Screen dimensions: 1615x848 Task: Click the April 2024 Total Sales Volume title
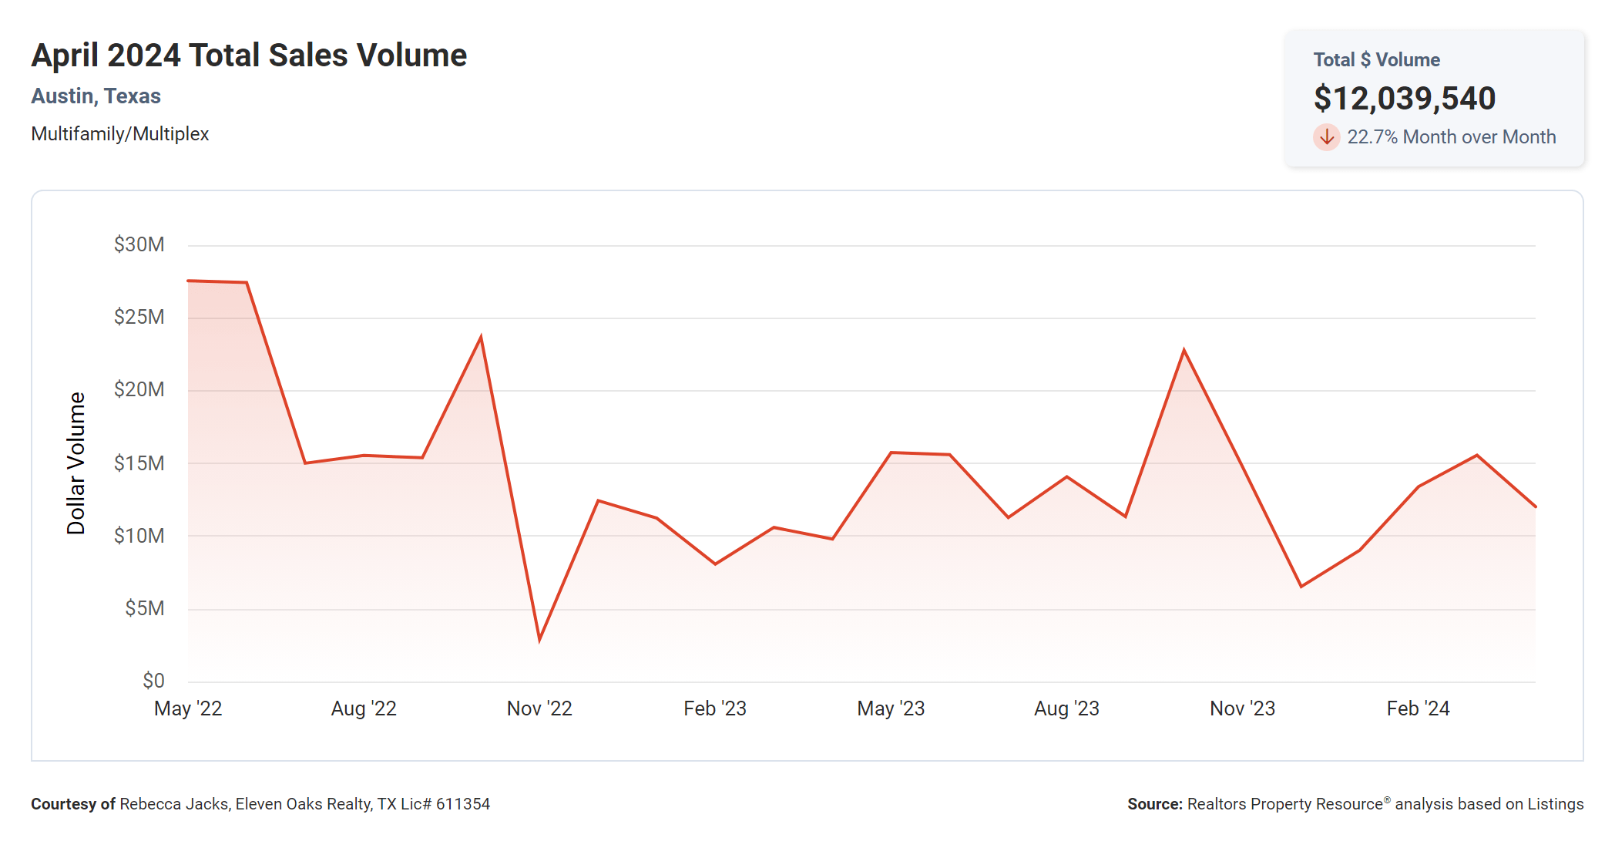click(249, 56)
